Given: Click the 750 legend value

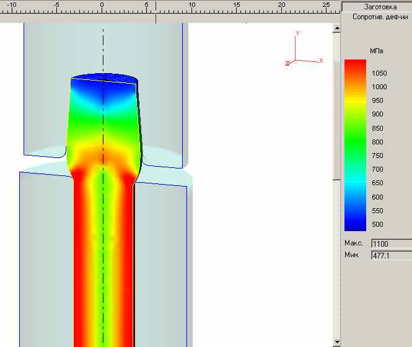Looking at the screenshot, I should [x=377, y=156].
